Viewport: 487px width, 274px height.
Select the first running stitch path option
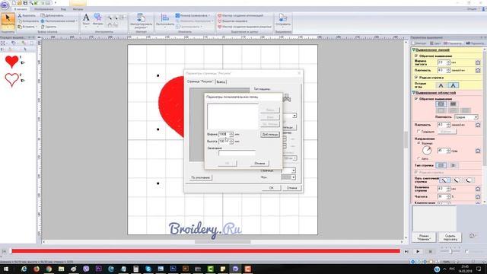point(444,180)
